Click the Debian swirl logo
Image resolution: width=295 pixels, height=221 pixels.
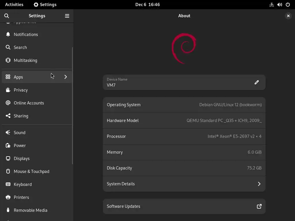184,48
